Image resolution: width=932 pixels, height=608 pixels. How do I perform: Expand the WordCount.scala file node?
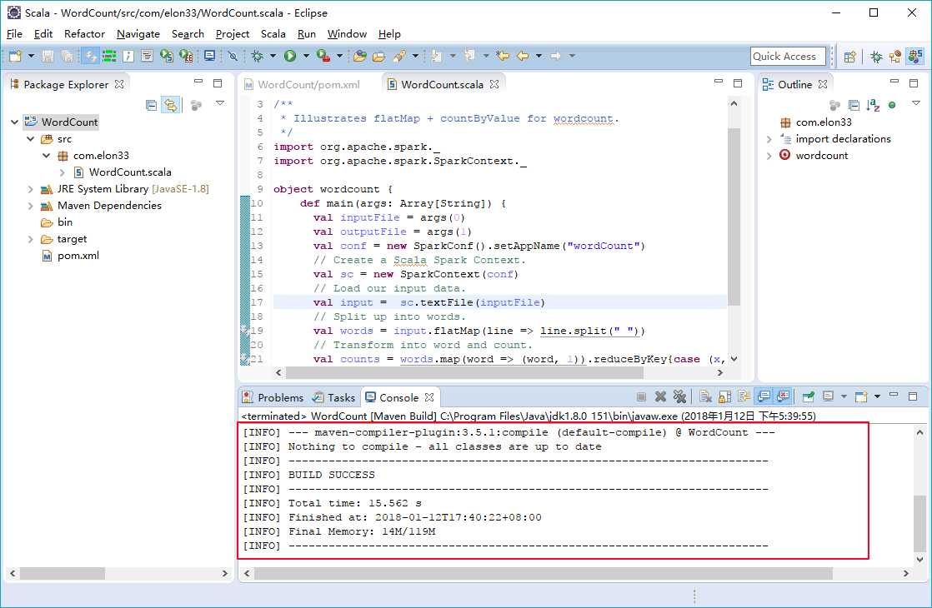(x=63, y=172)
